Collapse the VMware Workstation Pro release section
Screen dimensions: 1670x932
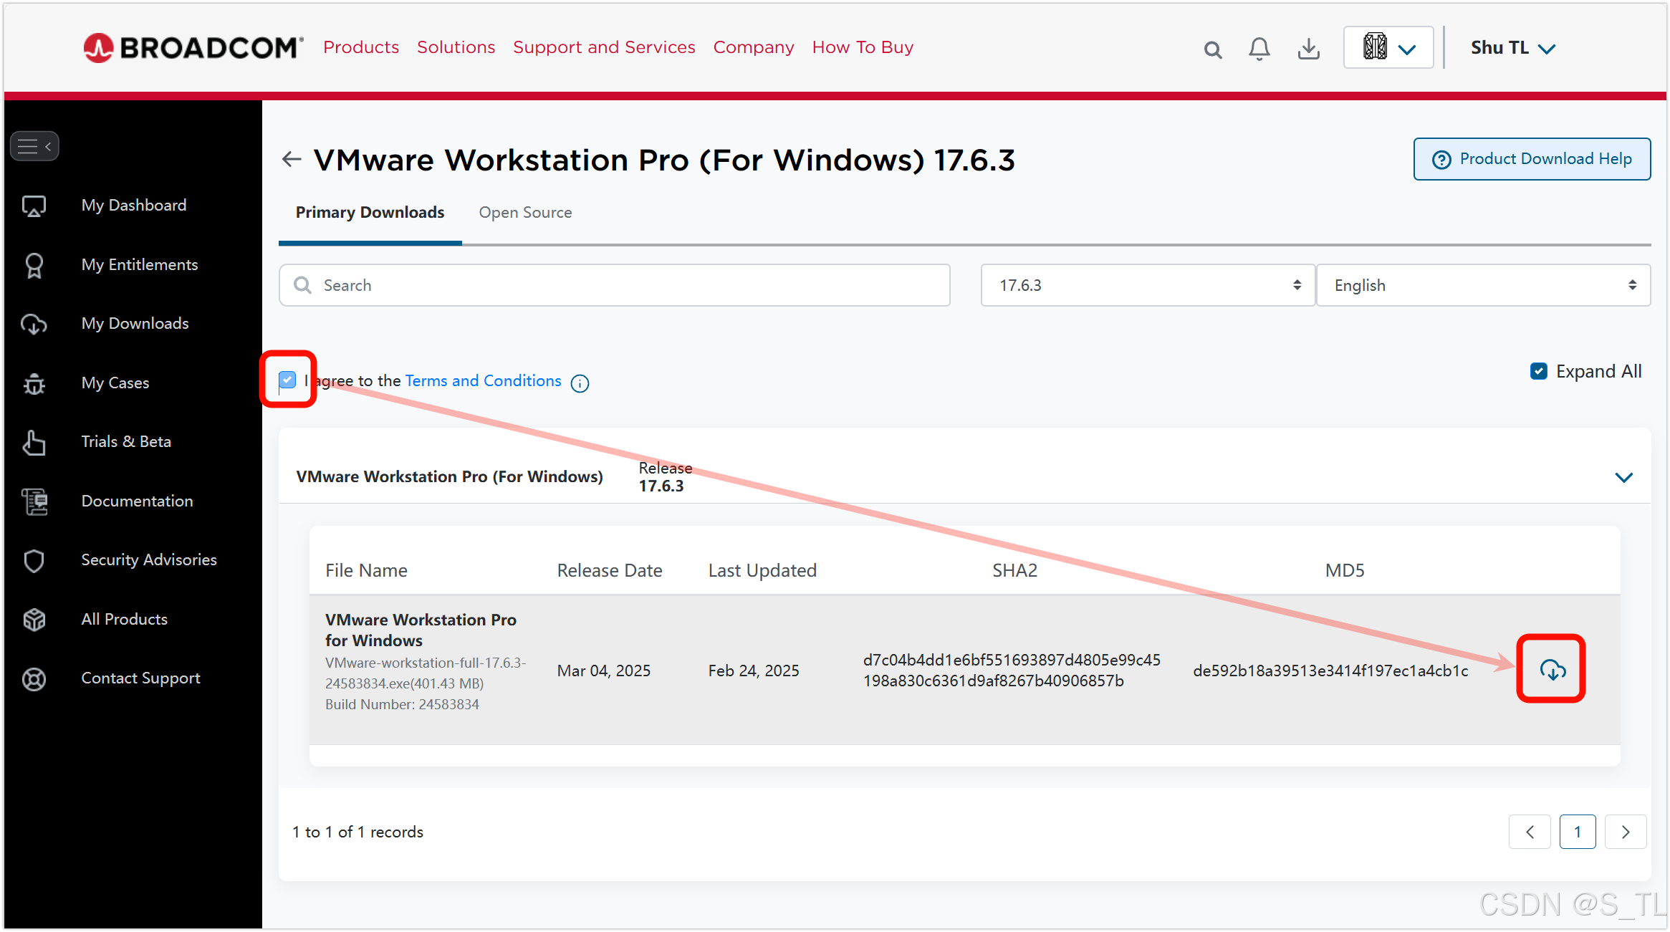pos(1623,477)
